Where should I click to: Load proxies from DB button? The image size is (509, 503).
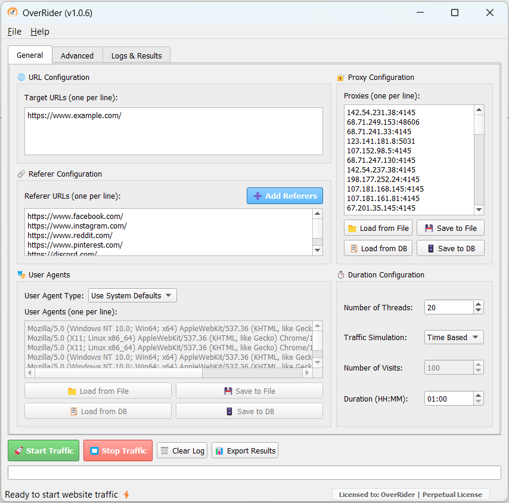[378, 248]
